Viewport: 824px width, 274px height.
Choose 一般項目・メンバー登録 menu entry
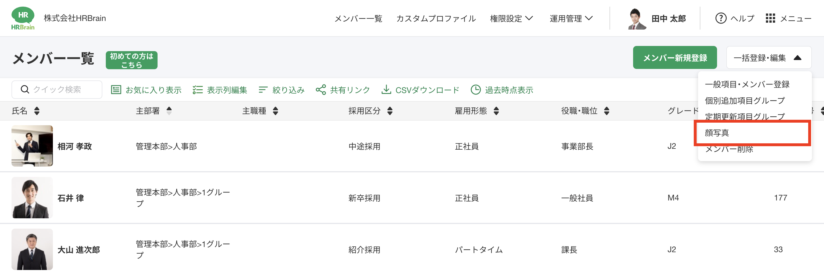pos(747,84)
